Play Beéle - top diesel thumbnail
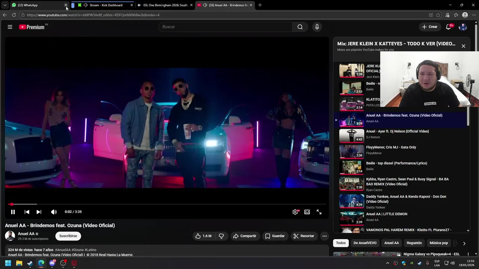The height and width of the screenshot is (269, 479). coord(351,168)
